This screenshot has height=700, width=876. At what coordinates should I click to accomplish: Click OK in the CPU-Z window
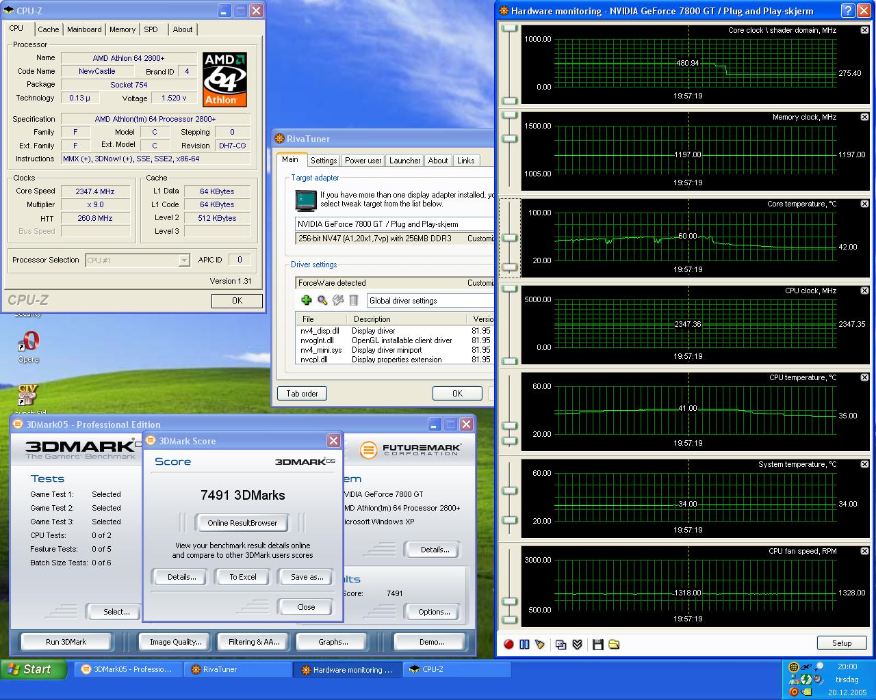pos(237,301)
